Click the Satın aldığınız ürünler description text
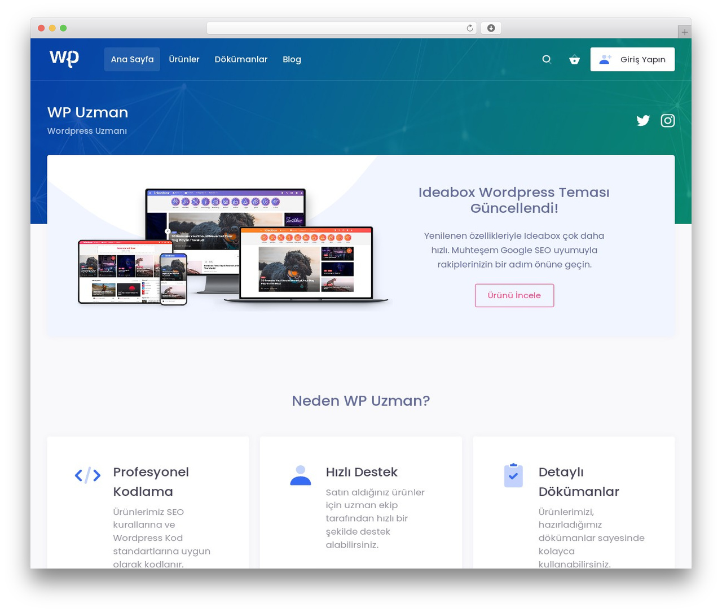The height and width of the screenshot is (612, 722). (375, 518)
